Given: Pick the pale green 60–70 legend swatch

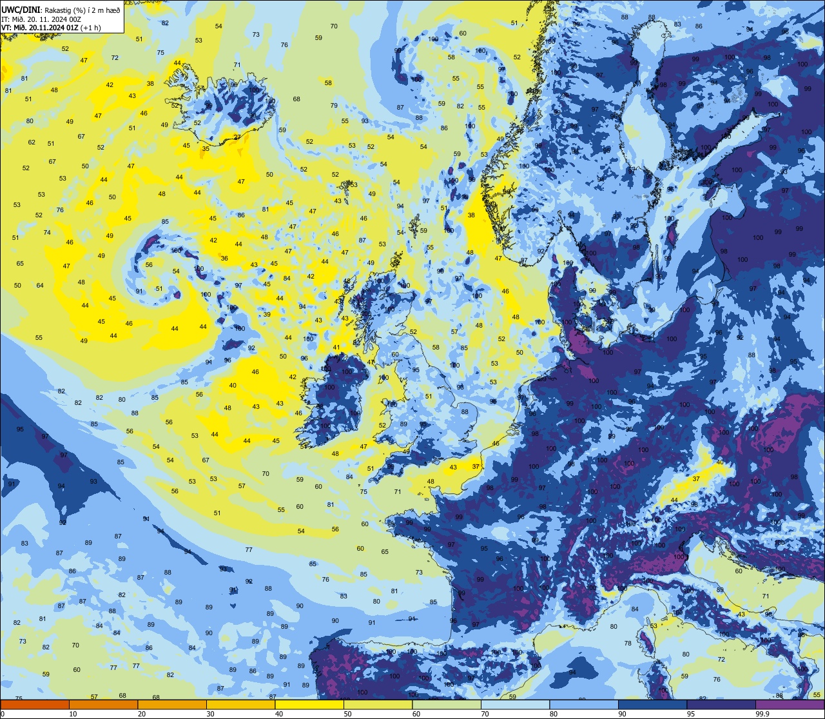Looking at the screenshot, I should point(447,704).
